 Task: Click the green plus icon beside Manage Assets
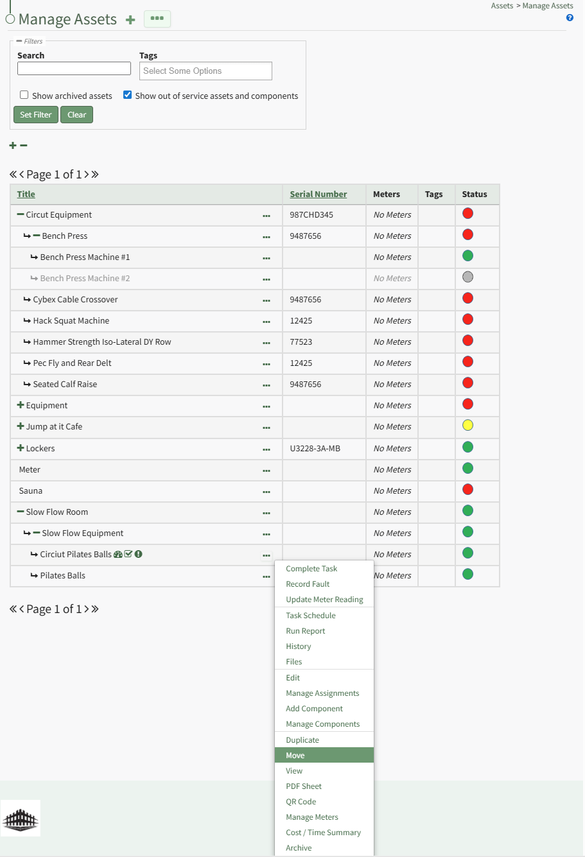130,20
